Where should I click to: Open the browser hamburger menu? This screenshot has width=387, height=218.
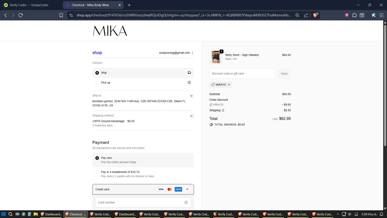tap(381, 15)
